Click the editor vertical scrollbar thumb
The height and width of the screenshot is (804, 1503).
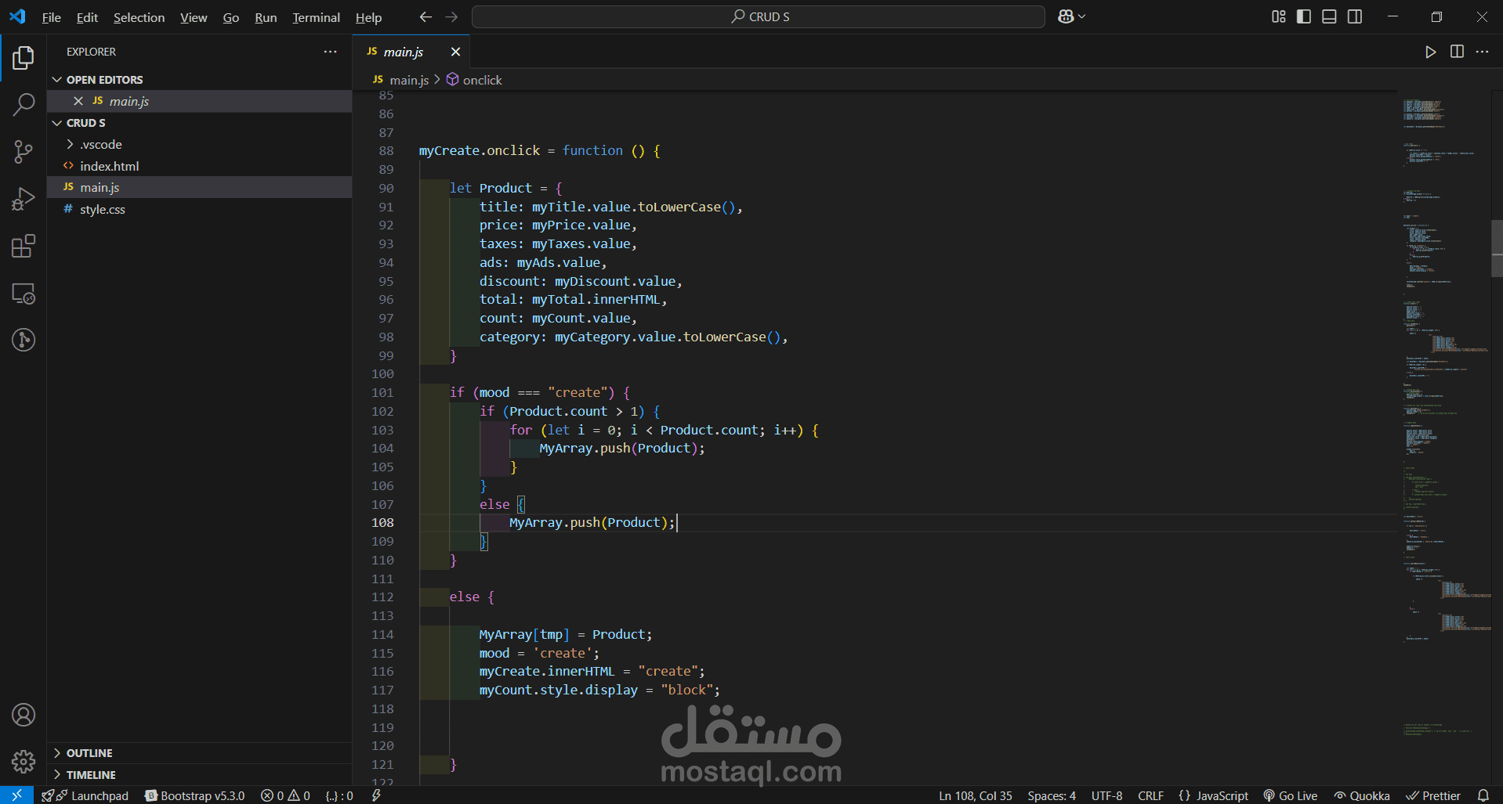pos(1497,249)
